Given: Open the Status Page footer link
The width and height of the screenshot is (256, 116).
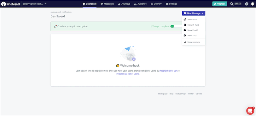Looking at the screenshot, I should [x=180, y=94].
